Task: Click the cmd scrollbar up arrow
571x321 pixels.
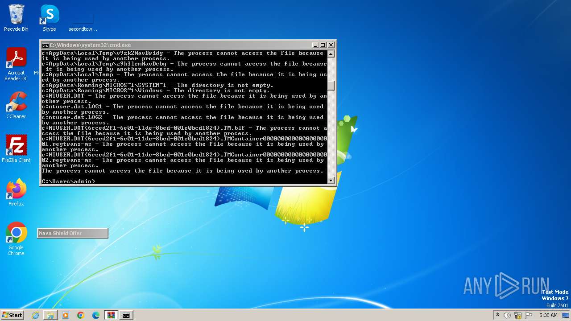Action: click(x=331, y=54)
